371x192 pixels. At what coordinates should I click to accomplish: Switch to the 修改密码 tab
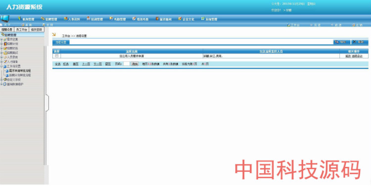pyautogui.click(x=37, y=30)
